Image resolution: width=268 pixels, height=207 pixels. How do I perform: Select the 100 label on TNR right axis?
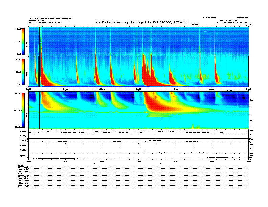click(251, 100)
